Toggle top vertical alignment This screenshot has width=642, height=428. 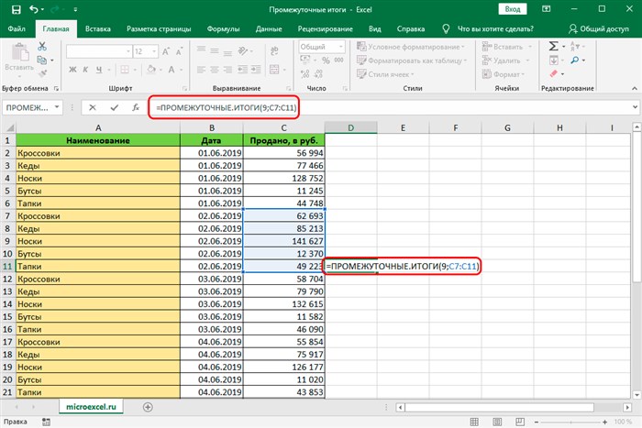[x=201, y=50]
